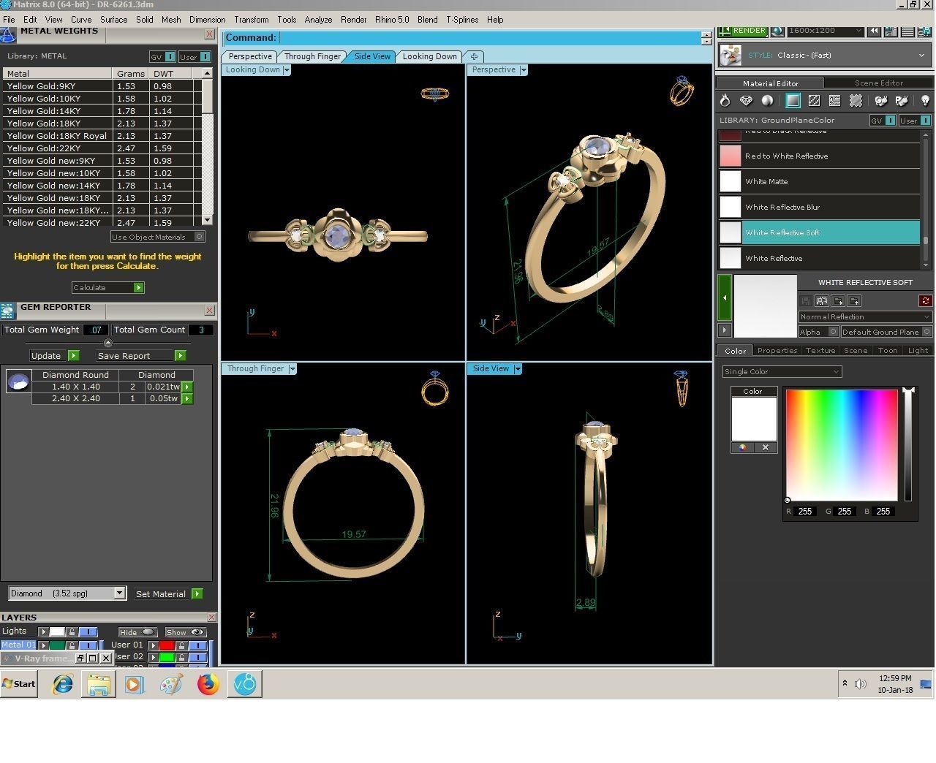This screenshot has height=763, width=936.
Task: Switch to Scene Editor tab
Action: (x=878, y=83)
